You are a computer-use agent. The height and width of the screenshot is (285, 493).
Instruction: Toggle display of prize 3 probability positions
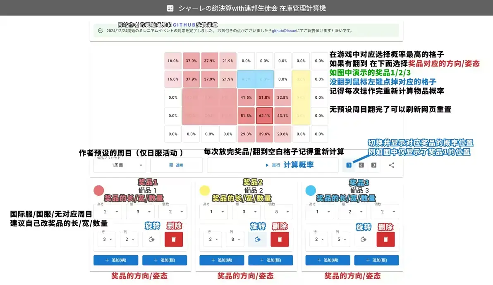[373, 165]
